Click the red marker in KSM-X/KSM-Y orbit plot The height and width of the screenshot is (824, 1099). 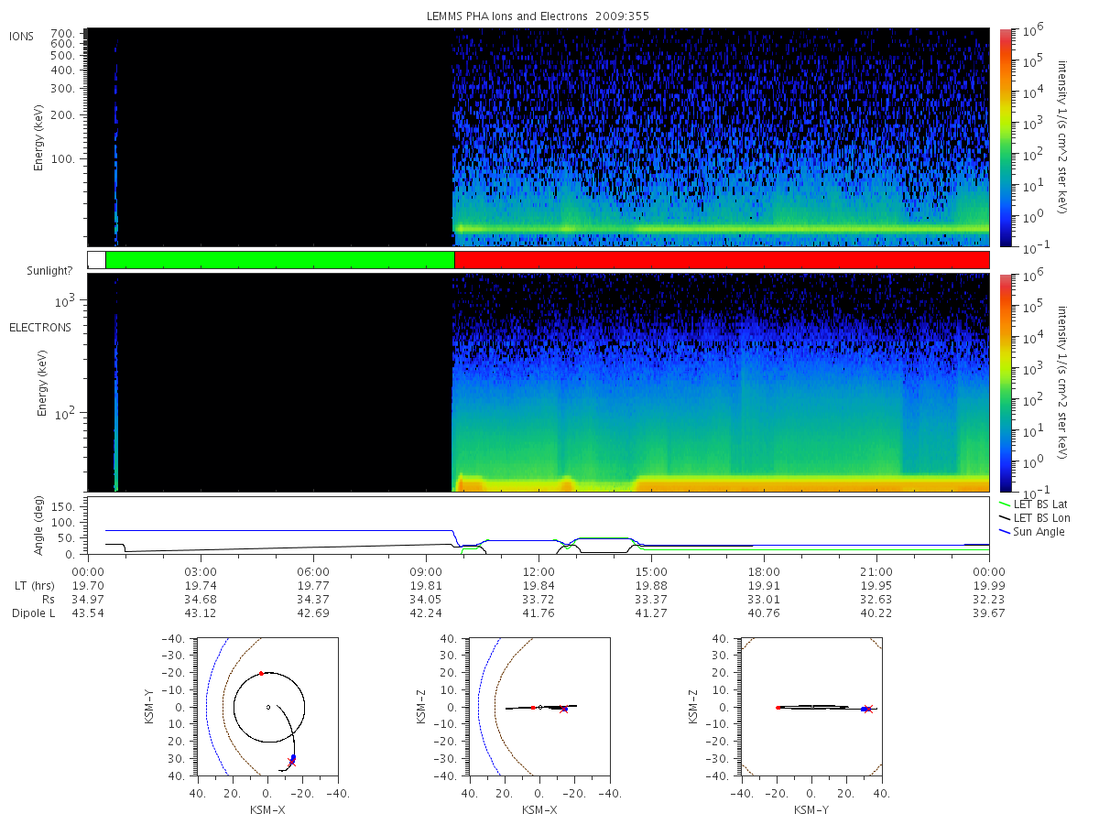pyautogui.click(x=261, y=673)
